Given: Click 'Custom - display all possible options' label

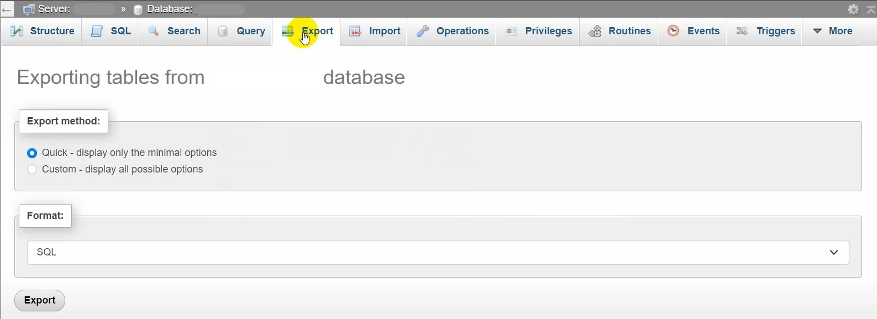Looking at the screenshot, I should click(123, 169).
